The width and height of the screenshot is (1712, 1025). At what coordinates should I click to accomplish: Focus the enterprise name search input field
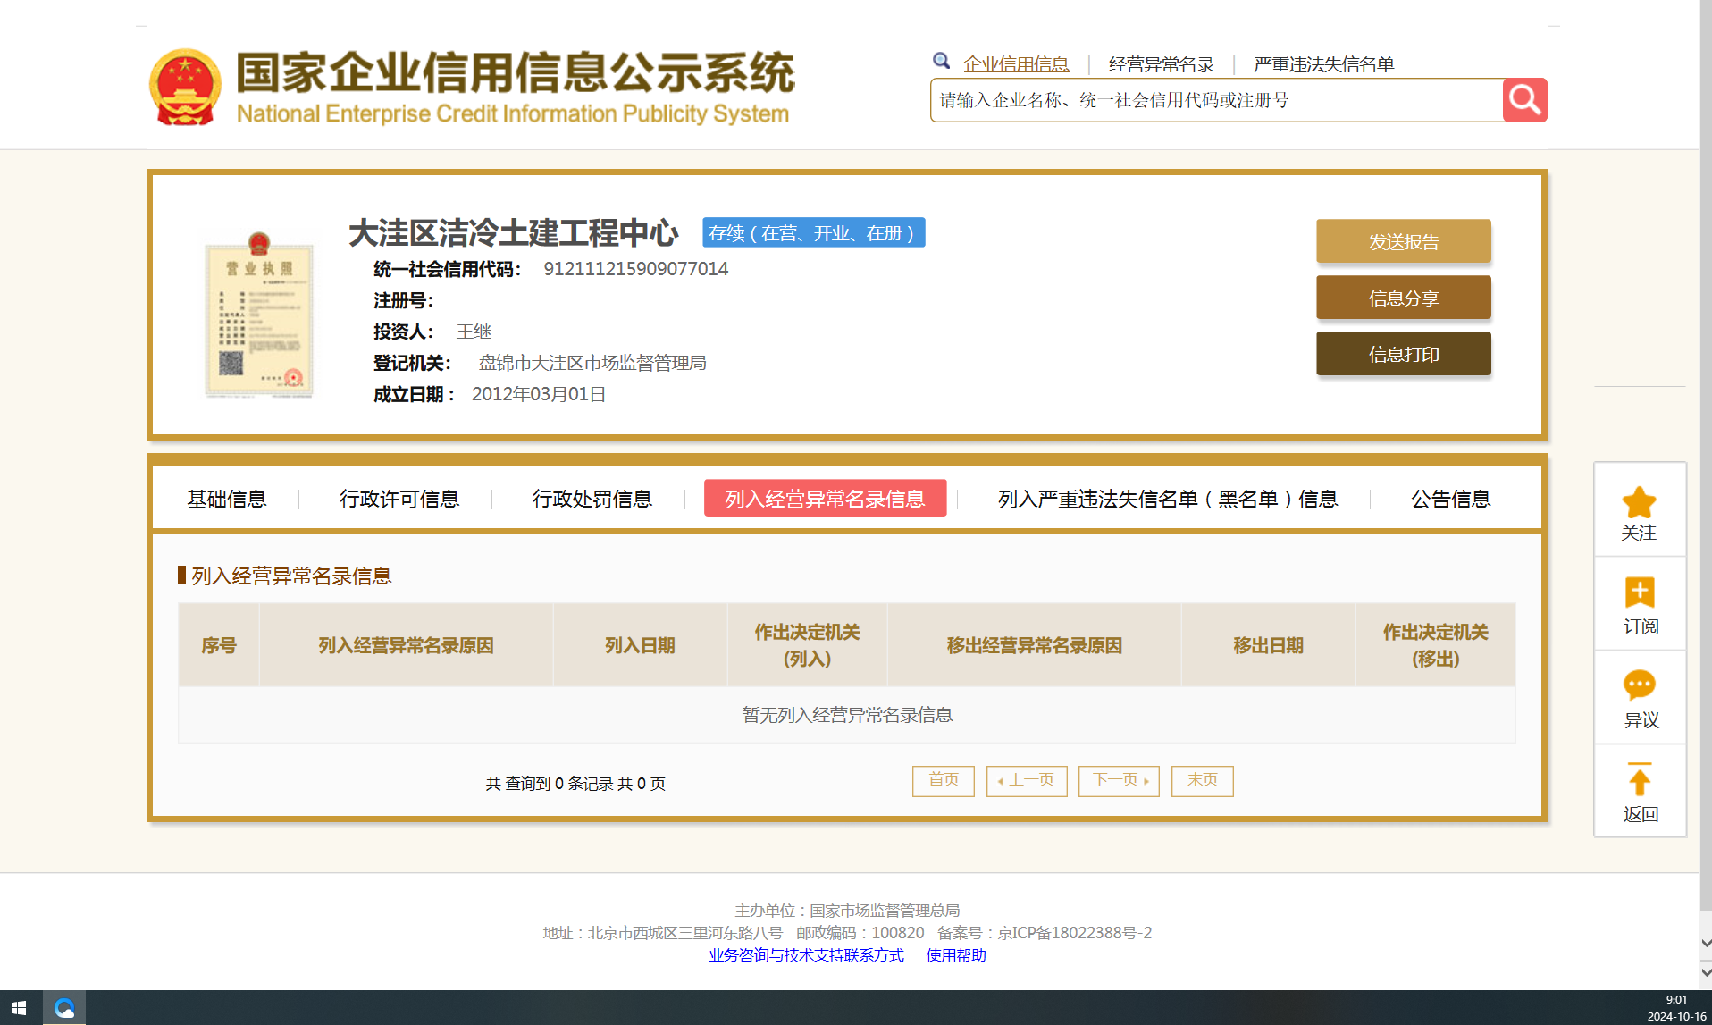1217,100
